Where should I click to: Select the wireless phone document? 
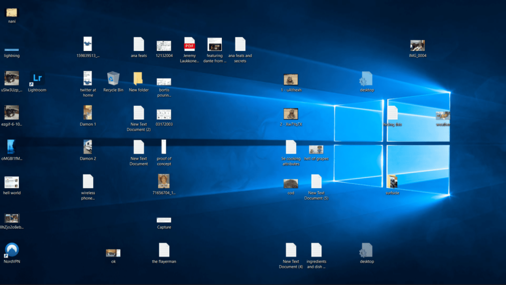coord(88,187)
